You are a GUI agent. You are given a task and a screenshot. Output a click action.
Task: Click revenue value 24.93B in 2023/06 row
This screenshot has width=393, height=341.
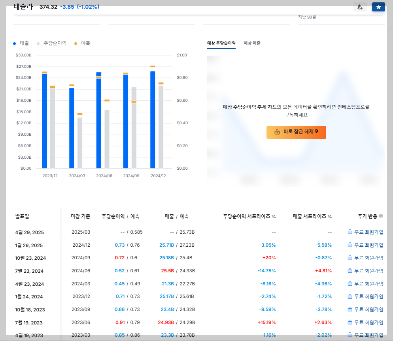(x=166, y=322)
